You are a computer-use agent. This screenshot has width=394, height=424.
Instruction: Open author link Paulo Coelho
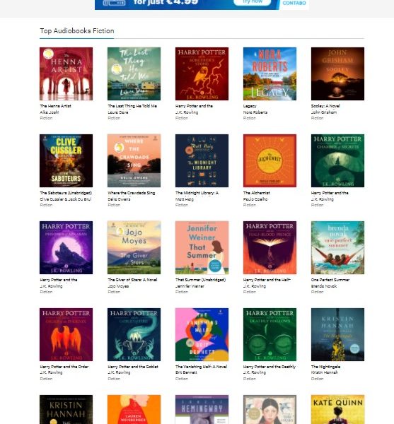[255, 199]
